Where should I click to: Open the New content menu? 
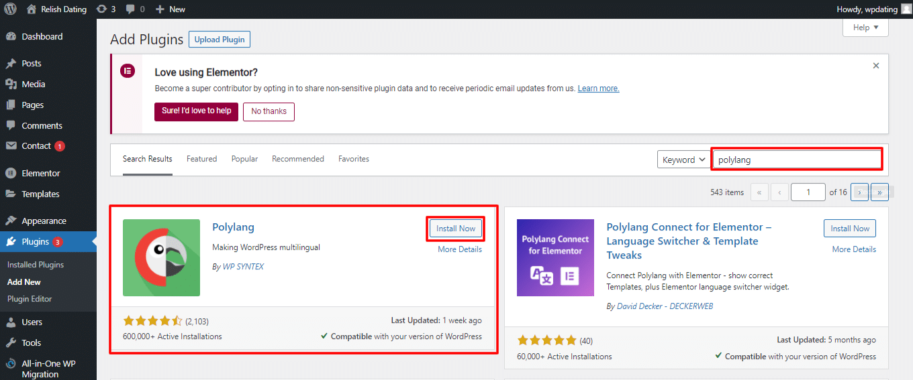(170, 9)
